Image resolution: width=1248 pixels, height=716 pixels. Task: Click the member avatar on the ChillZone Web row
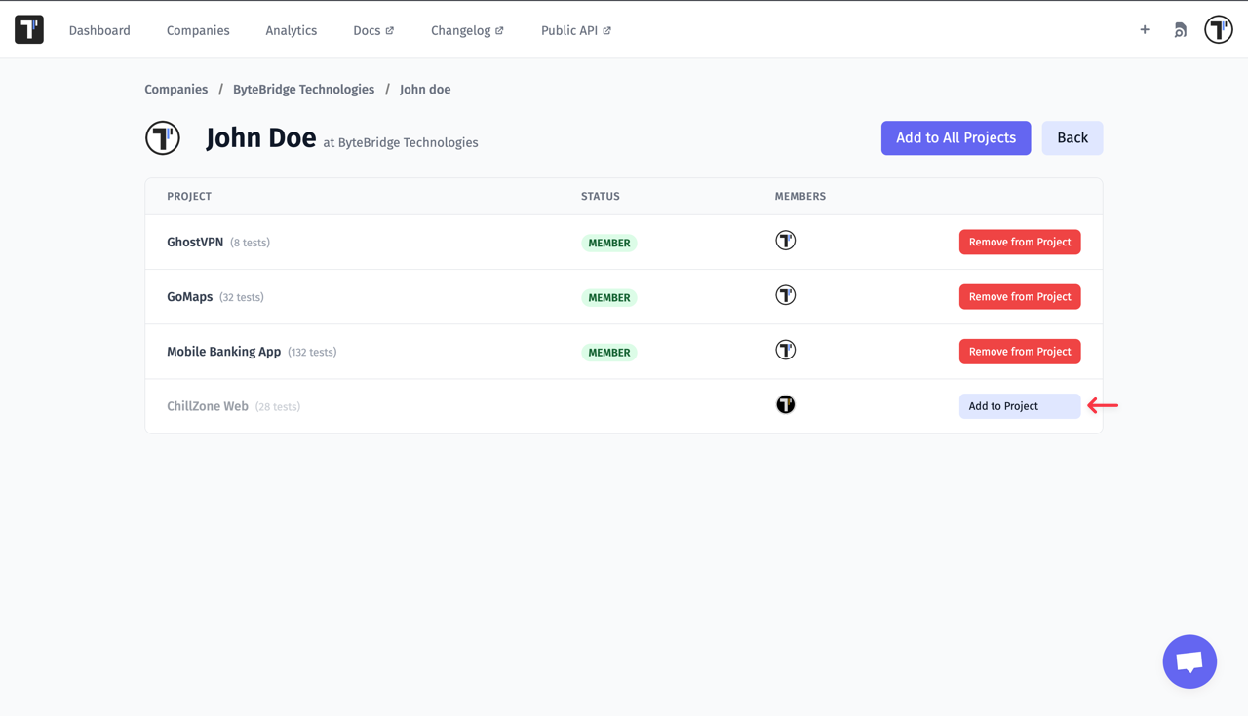click(x=786, y=403)
